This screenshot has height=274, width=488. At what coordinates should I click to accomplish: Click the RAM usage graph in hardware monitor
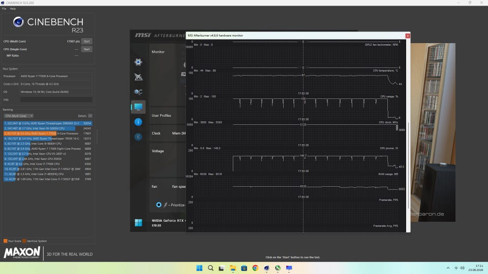296,185
